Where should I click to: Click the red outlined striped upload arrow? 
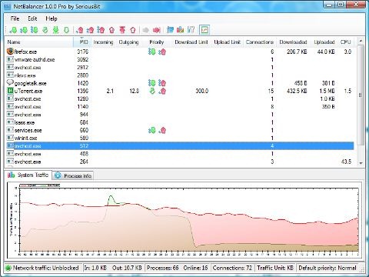tap(111, 30)
